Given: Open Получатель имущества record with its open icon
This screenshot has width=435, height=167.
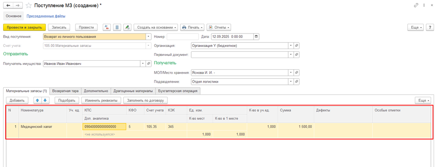Looking at the screenshot, I should [148, 63].
